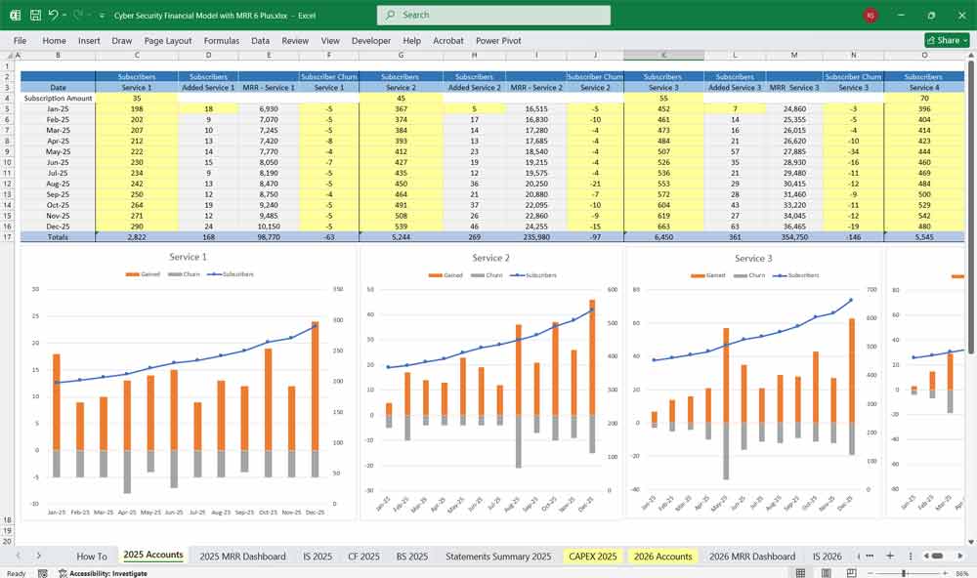Click Accessibility: Investigate in status bar
977x578 pixels.
coord(103,573)
